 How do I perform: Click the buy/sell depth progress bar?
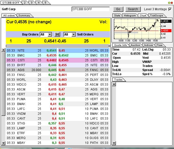pos(57,46)
